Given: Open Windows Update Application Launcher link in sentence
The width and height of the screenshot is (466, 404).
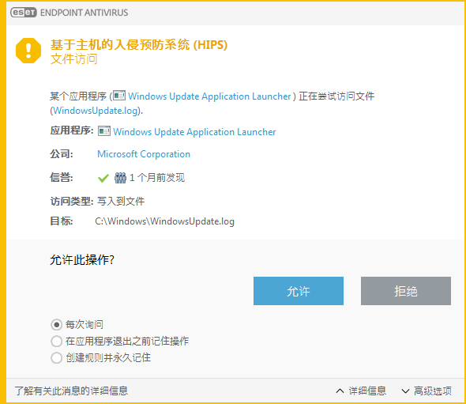Looking at the screenshot, I should click(x=209, y=96).
